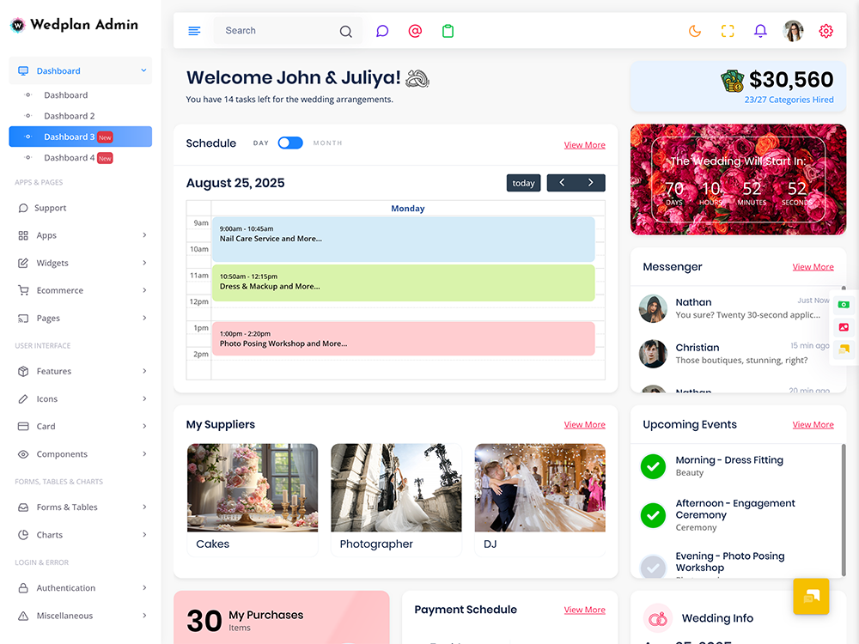
Task: Open the email @ icon in the top bar
Action: click(x=415, y=31)
